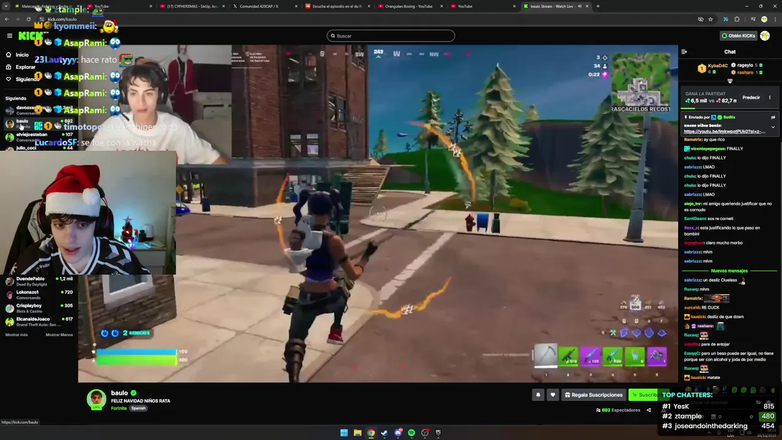The image size is (782, 440).
Task: Mute audio on the baulo Stream tab
Action: 579,6
